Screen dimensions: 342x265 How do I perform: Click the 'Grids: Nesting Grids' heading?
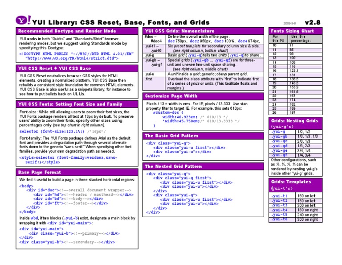(294, 120)
